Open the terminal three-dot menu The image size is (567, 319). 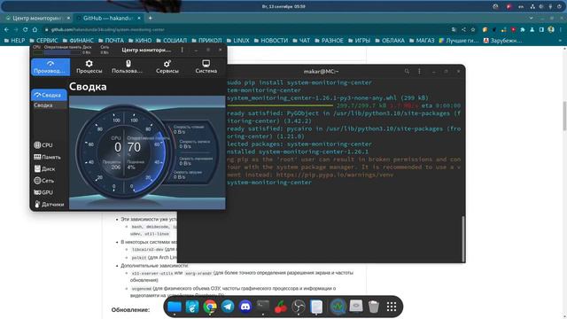pyautogui.click(x=419, y=72)
